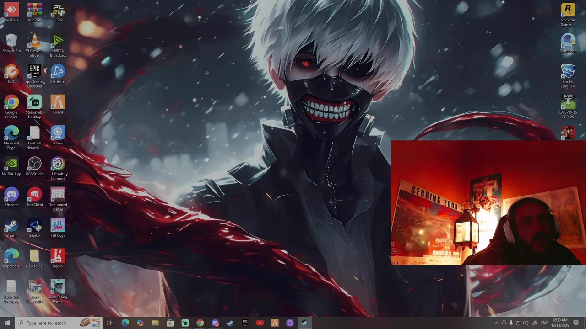Click the microphone tray icon
586x329 pixels.
pos(511,323)
